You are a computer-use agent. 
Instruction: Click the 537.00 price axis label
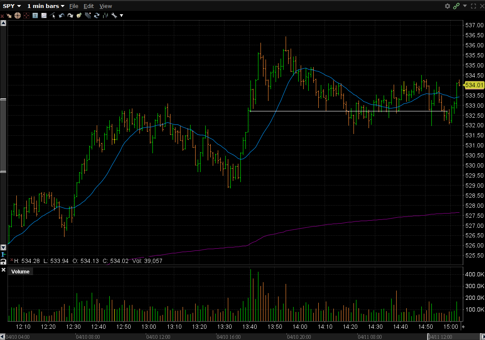pos(474,25)
